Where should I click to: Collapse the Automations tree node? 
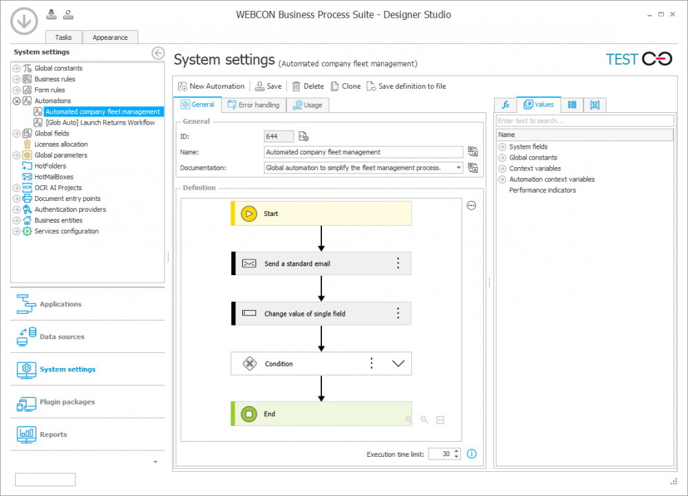pos(17,101)
